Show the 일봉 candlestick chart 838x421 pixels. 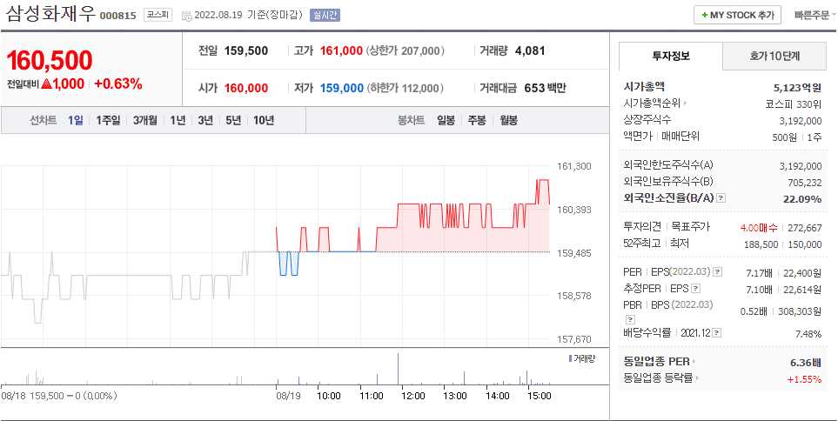[x=446, y=120]
